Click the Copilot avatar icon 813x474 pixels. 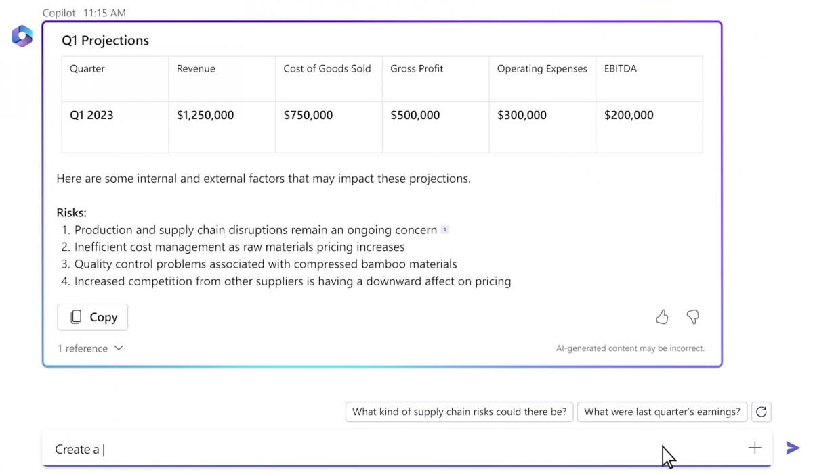(22, 36)
